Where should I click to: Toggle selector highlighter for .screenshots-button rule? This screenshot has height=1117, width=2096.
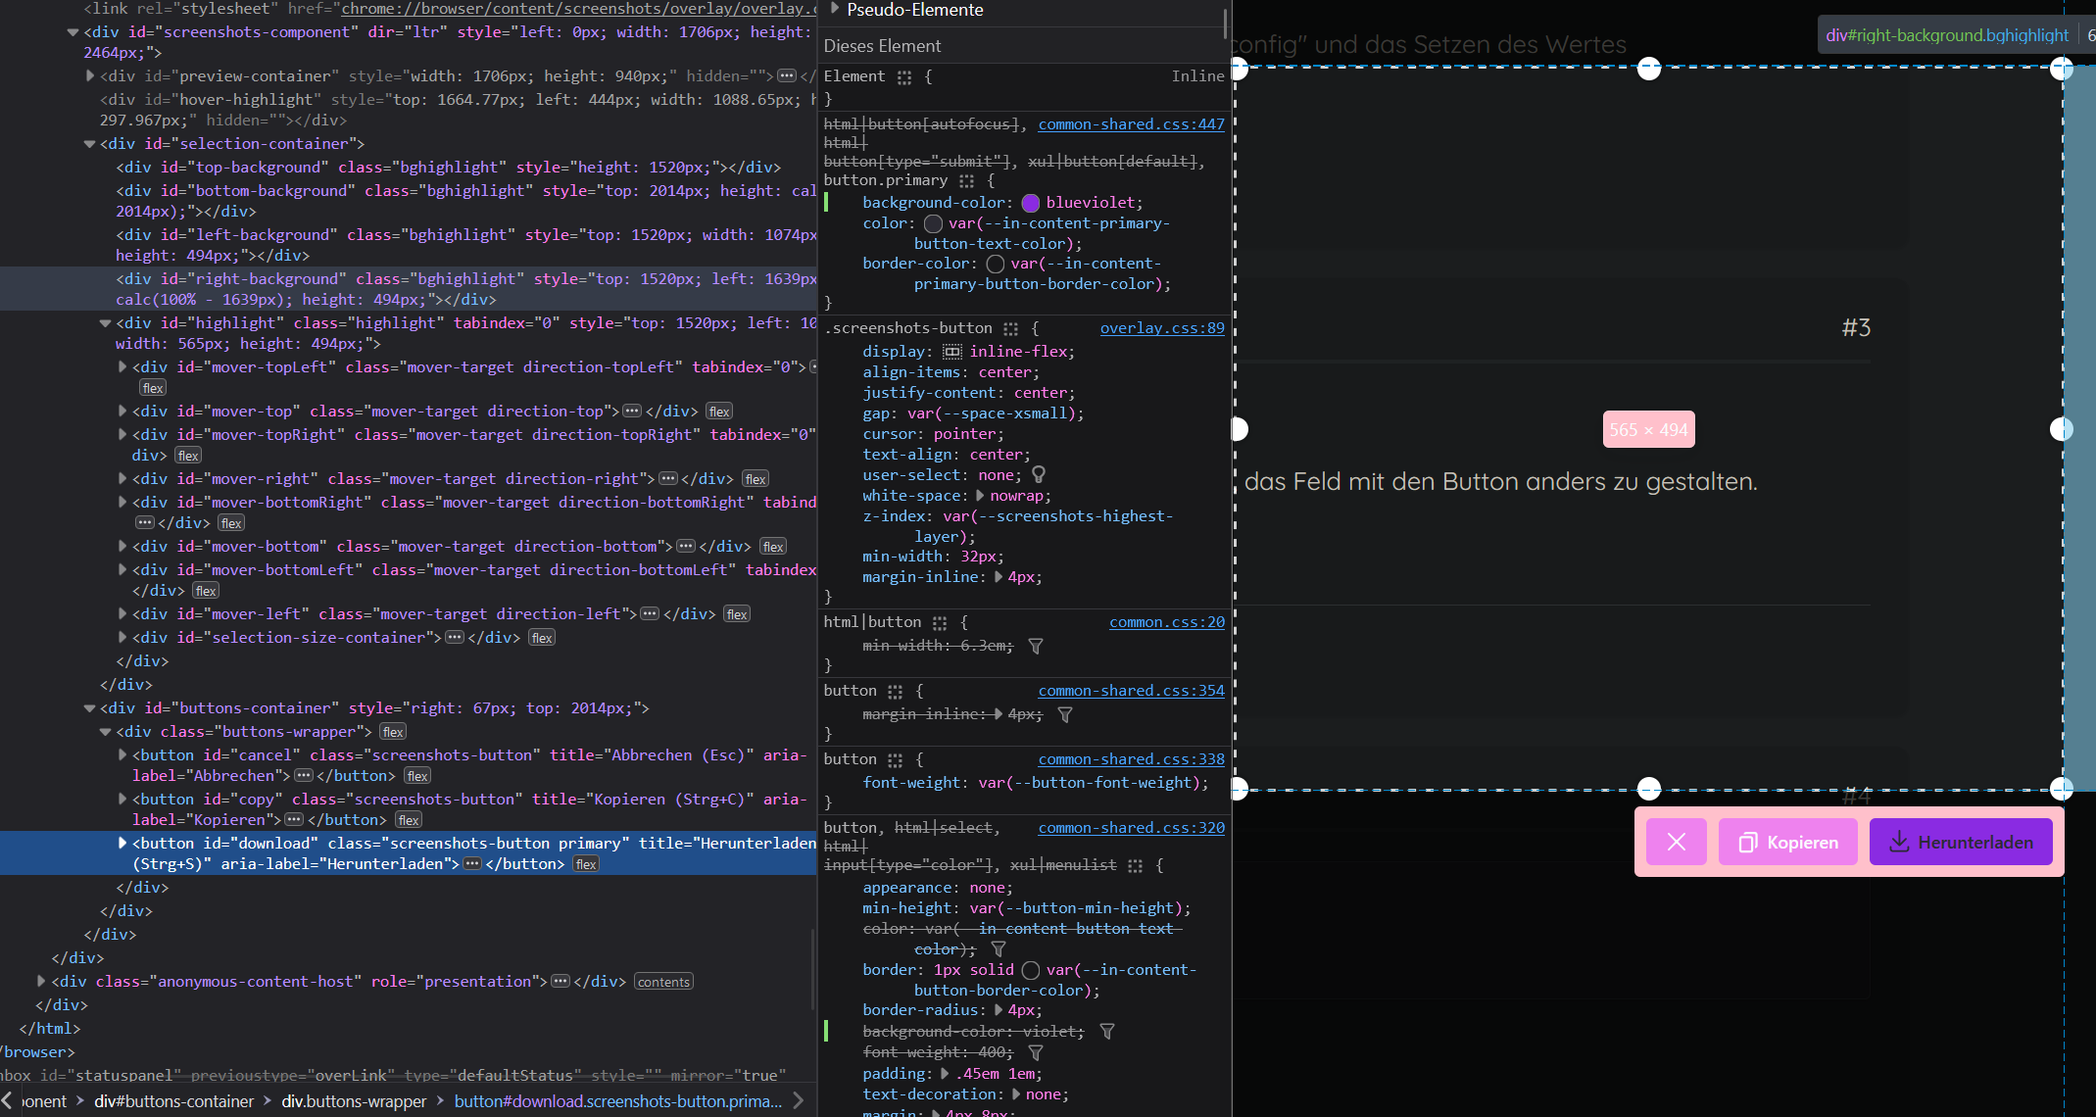pyautogui.click(x=1010, y=329)
